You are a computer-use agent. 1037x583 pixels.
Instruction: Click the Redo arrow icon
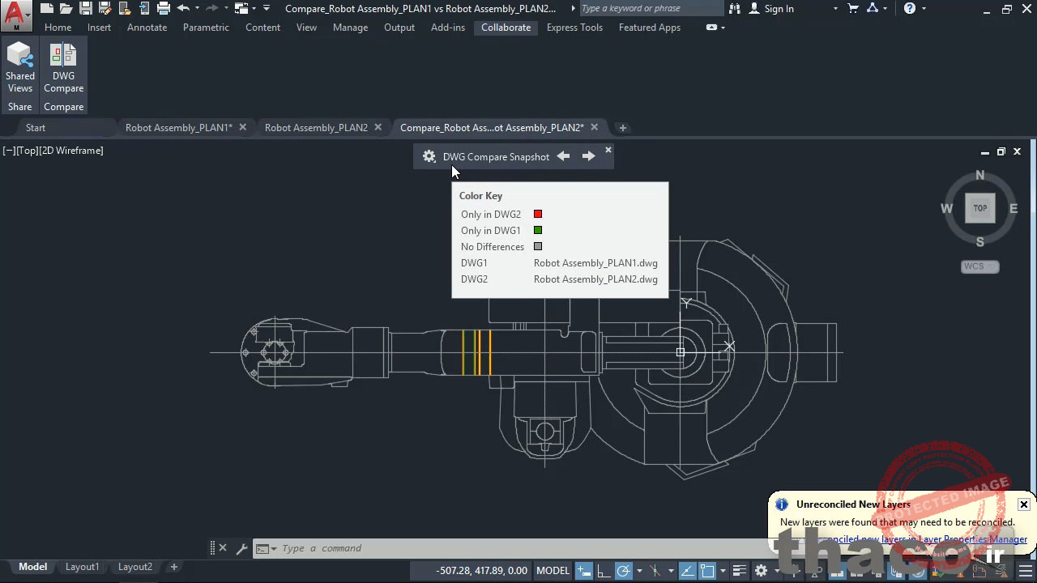213,9
